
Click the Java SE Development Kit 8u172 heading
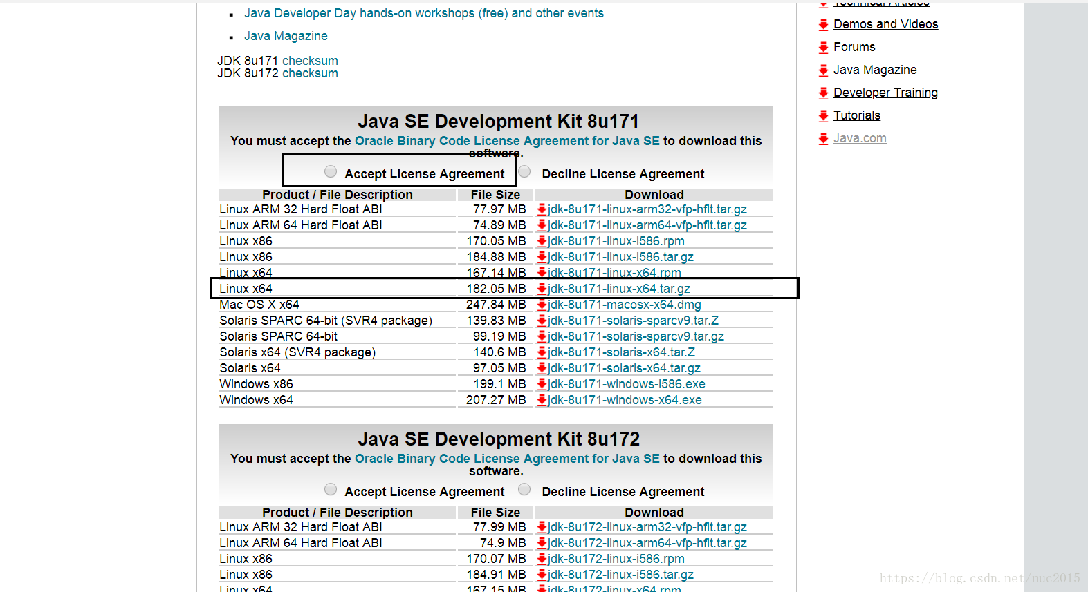[x=499, y=439]
